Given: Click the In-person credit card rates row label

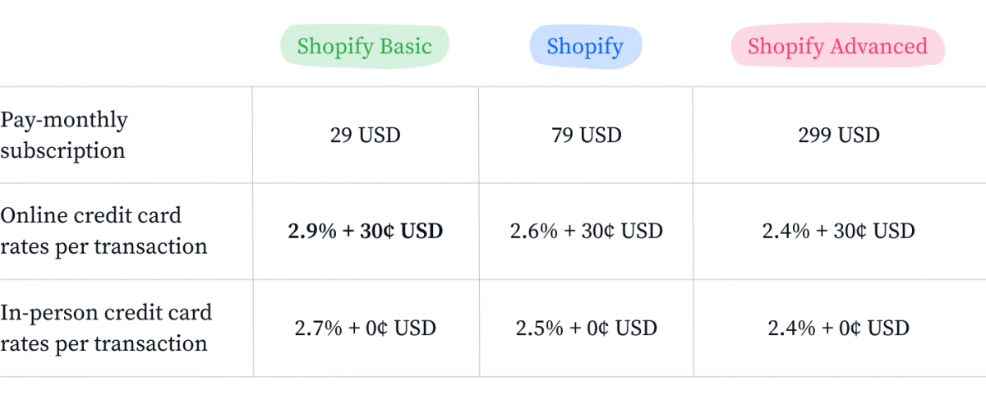Looking at the screenshot, I should pyautogui.click(x=106, y=328).
